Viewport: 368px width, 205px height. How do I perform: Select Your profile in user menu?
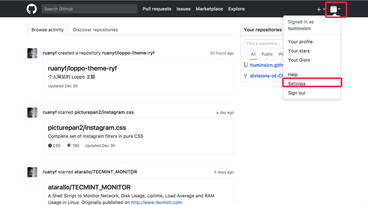point(312,42)
